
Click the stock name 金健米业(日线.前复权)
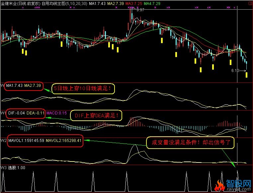click(x=21, y=4)
